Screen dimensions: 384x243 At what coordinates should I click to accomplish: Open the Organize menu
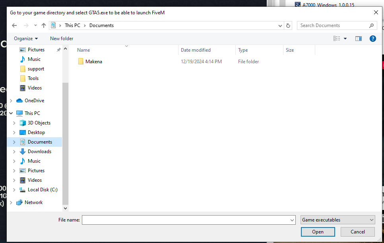(x=26, y=39)
